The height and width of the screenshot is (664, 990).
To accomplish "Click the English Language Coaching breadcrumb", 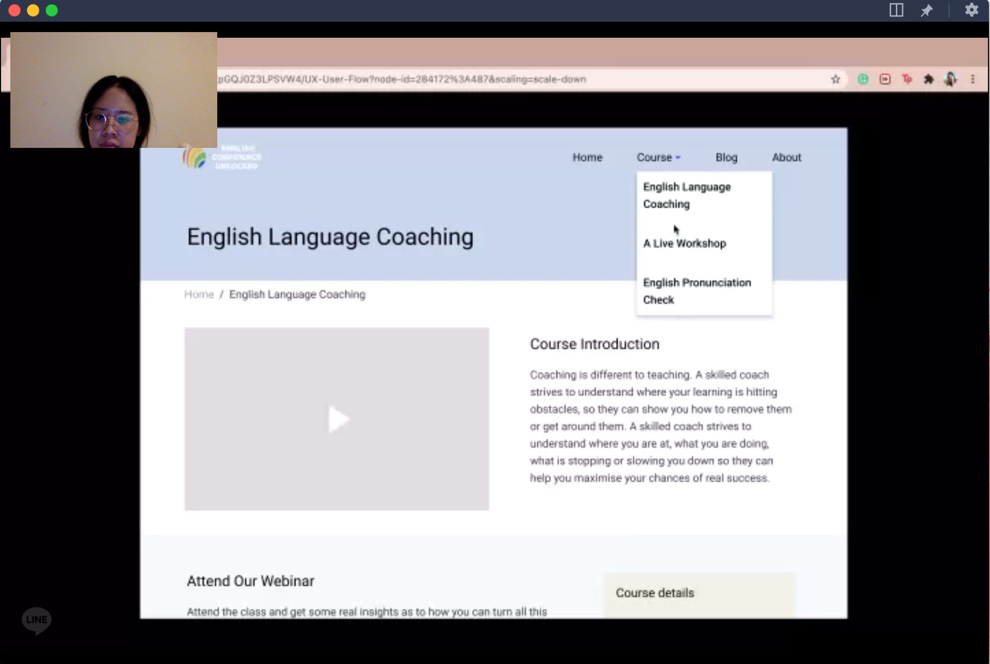I will click(x=297, y=294).
